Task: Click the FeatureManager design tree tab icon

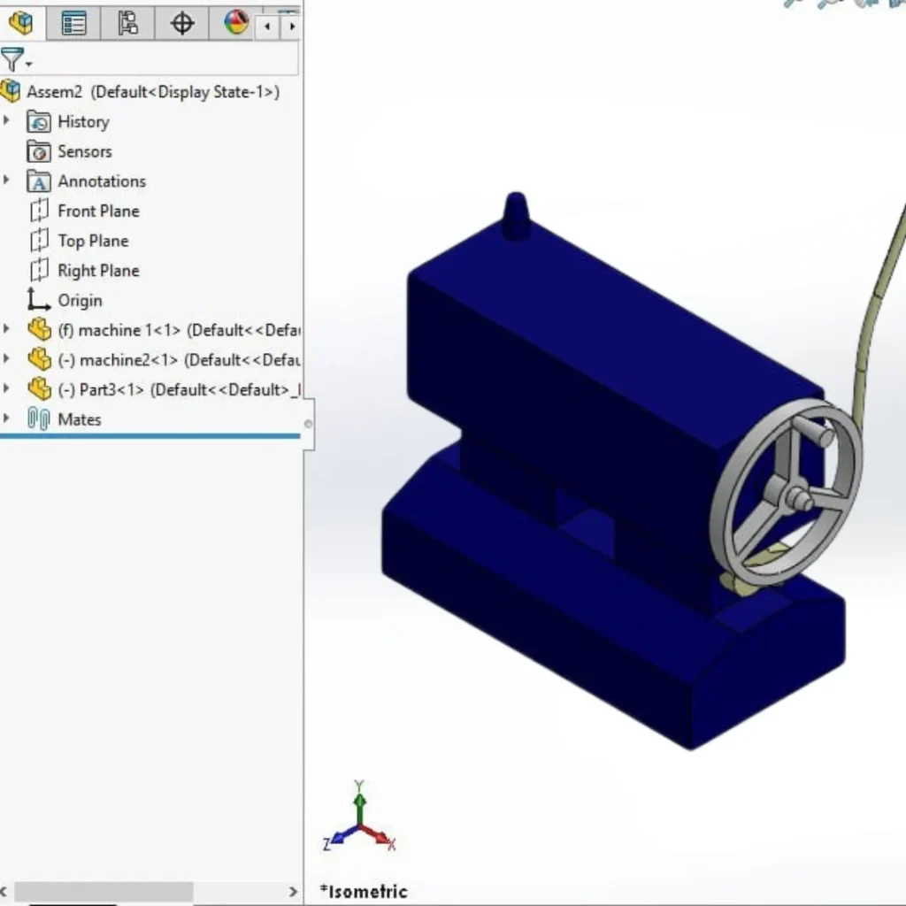Action: pos(22,24)
